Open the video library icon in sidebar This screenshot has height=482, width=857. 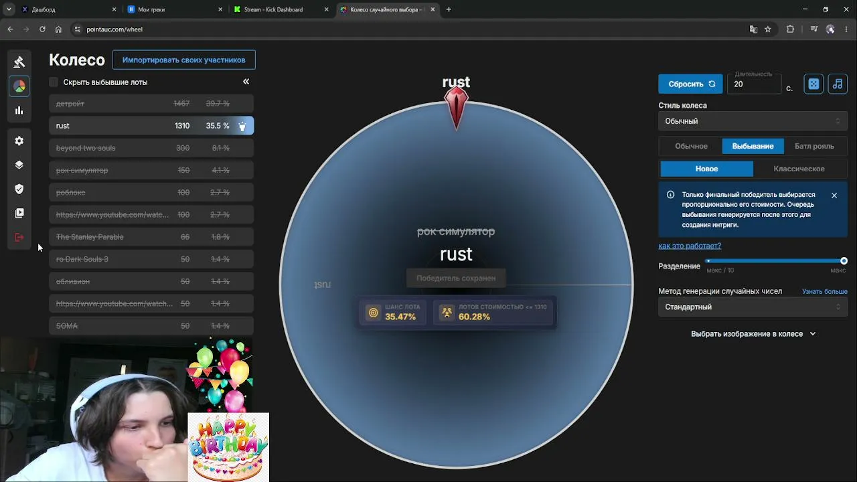click(19, 213)
